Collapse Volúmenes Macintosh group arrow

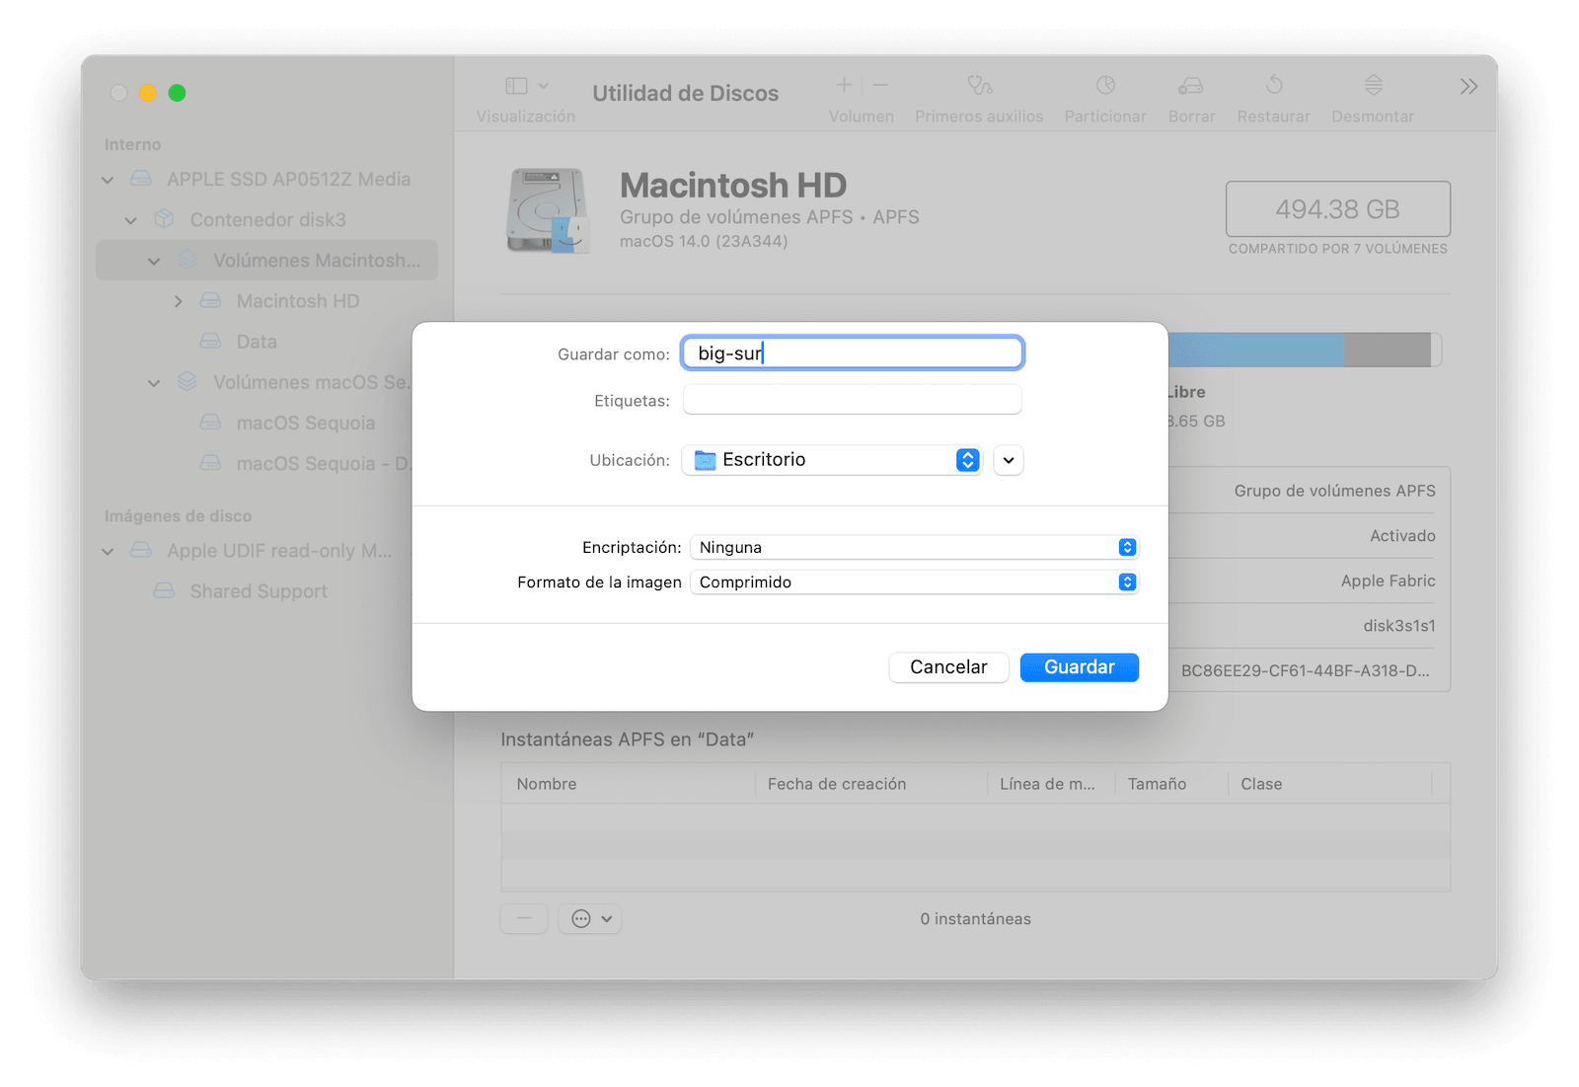[x=154, y=261]
